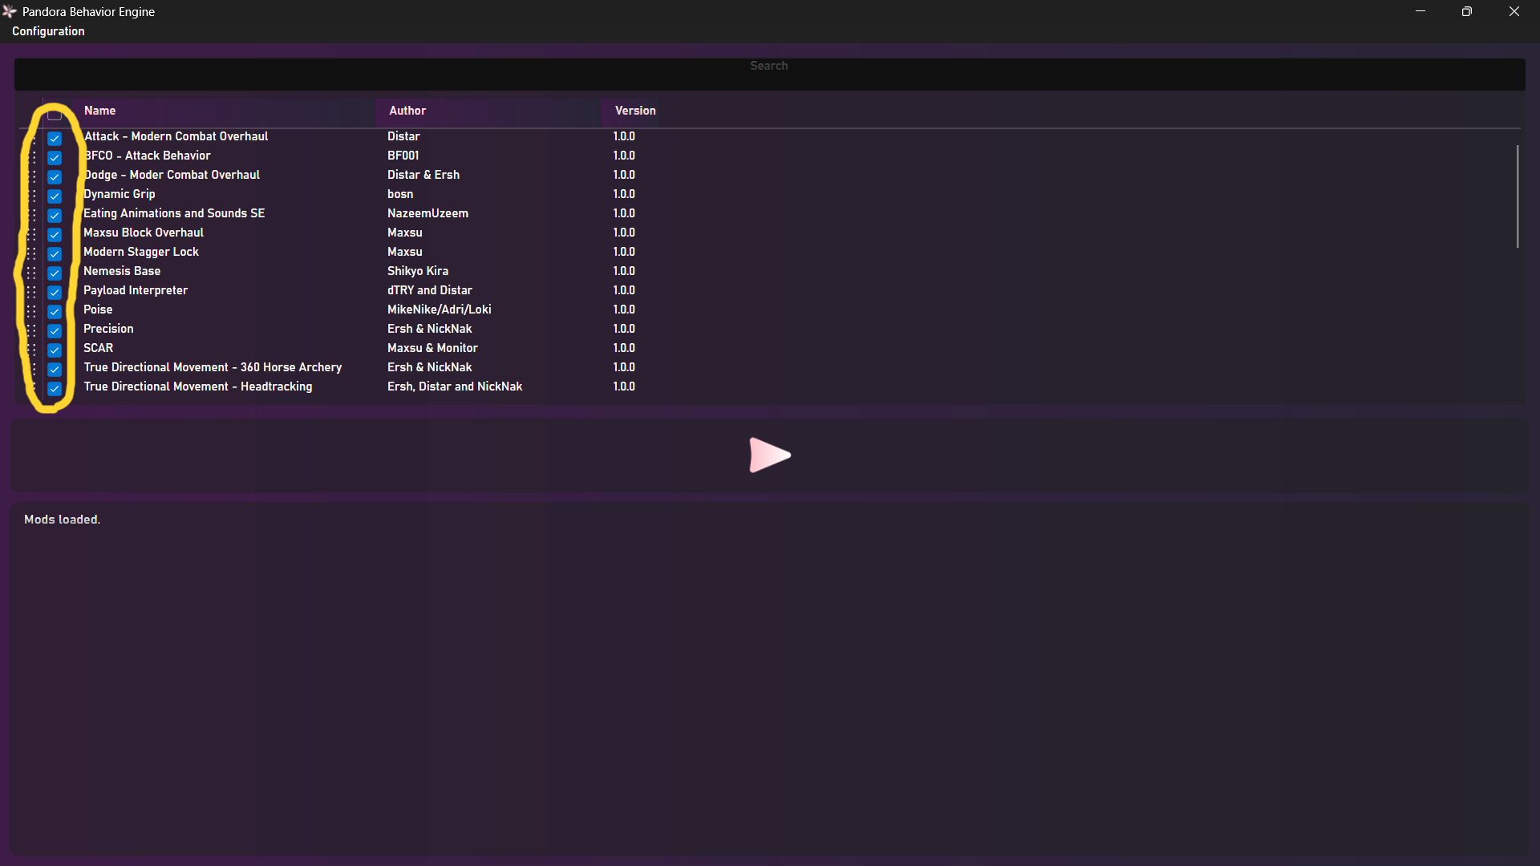
Task: Select the Poise mod name
Action: click(x=98, y=310)
